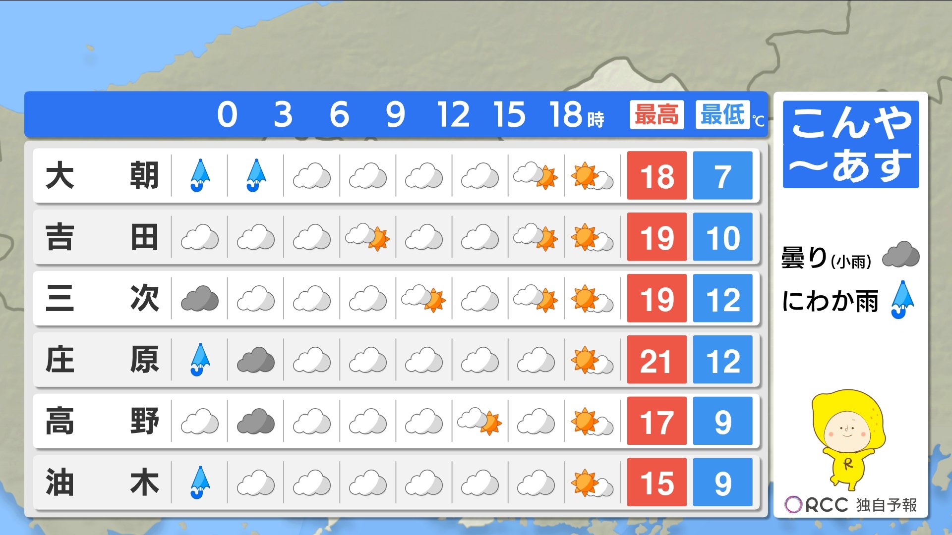Click the 三次 location name
This screenshot has width=952, height=535.
pos(102,299)
